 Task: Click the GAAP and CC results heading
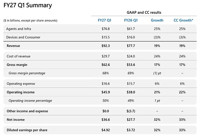click(144, 13)
